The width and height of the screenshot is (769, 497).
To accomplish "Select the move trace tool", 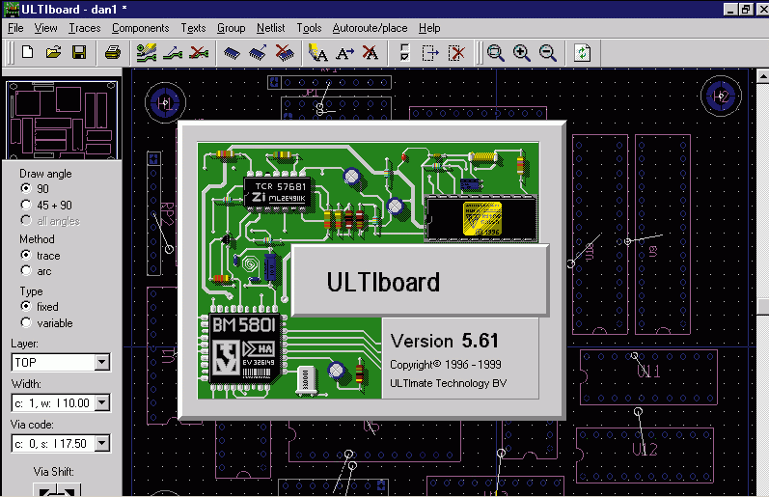I will 173,52.
